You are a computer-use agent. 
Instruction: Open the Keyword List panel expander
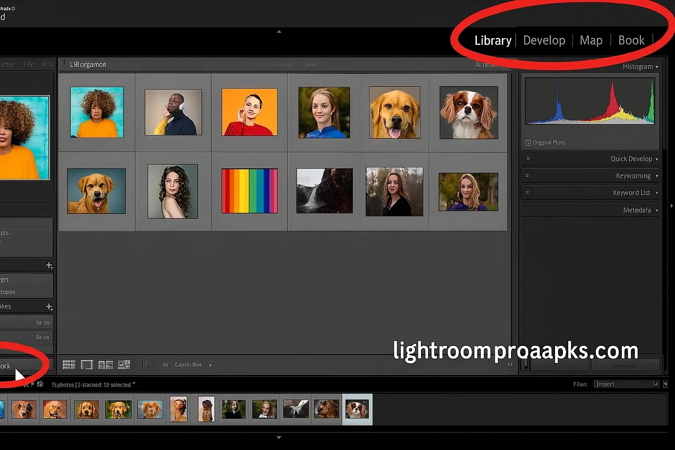coord(657,192)
